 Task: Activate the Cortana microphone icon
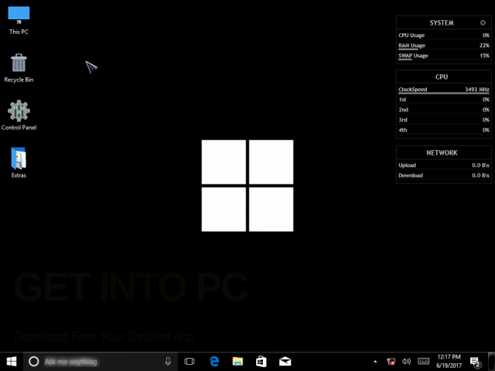point(168,361)
